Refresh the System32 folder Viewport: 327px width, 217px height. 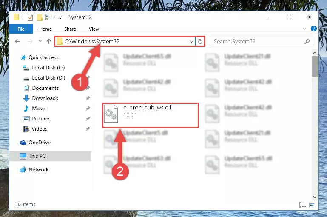point(200,42)
